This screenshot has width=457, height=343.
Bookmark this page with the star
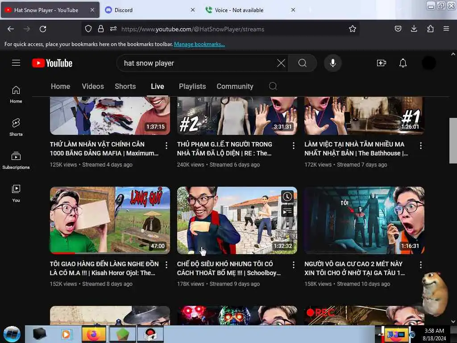click(x=353, y=29)
